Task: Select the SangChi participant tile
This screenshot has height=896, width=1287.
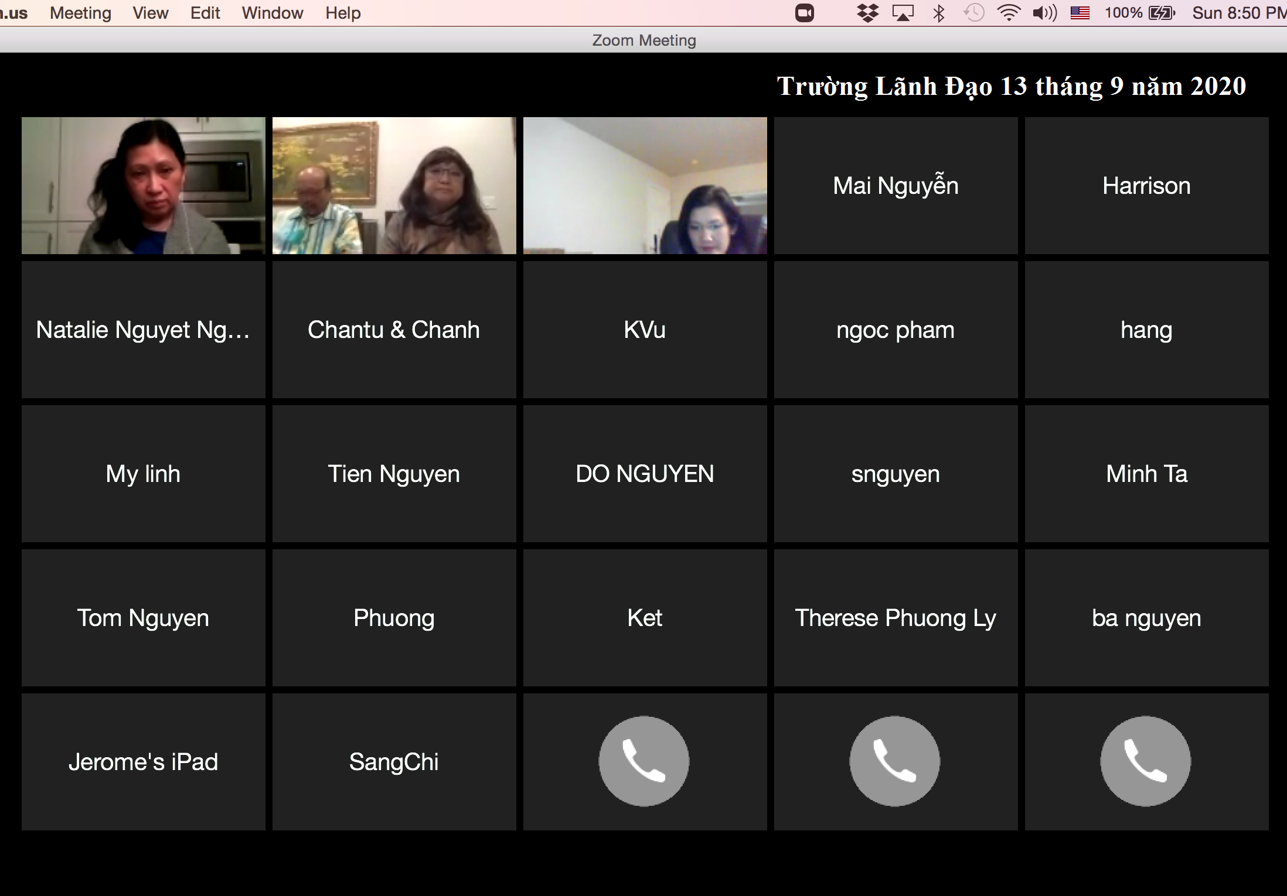Action: click(394, 762)
